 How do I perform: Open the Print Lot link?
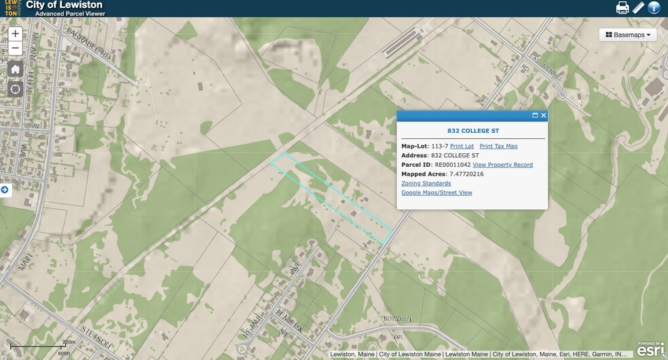click(x=462, y=146)
